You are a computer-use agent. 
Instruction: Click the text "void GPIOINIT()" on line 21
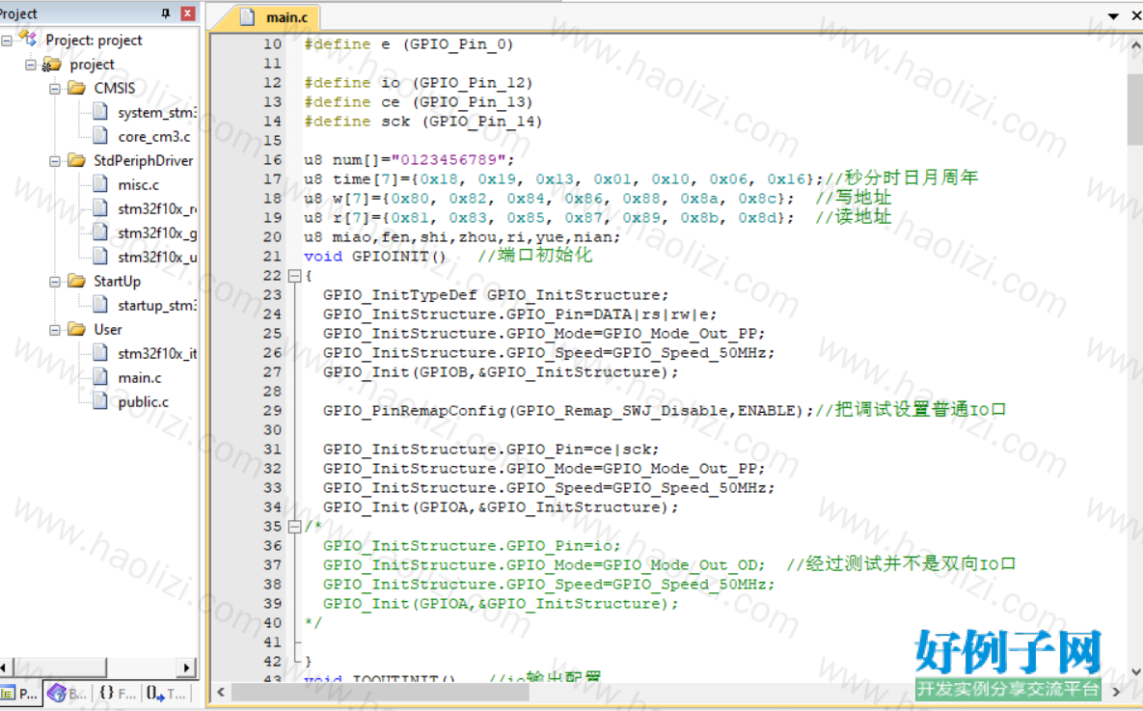click(374, 256)
